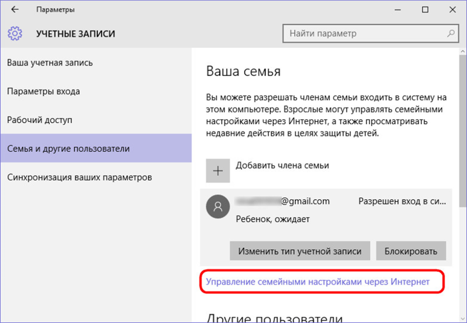Click the plus icon to add family member
The height and width of the screenshot is (323, 467).
pos(218,171)
